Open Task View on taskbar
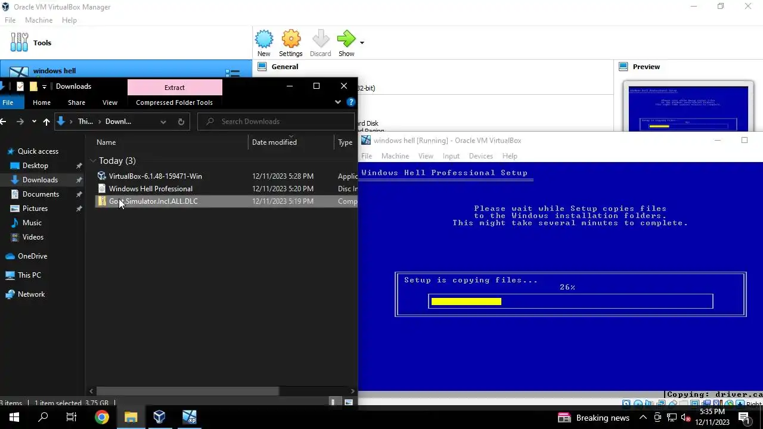Screen dimensions: 763x429 (x=72, y=417)
